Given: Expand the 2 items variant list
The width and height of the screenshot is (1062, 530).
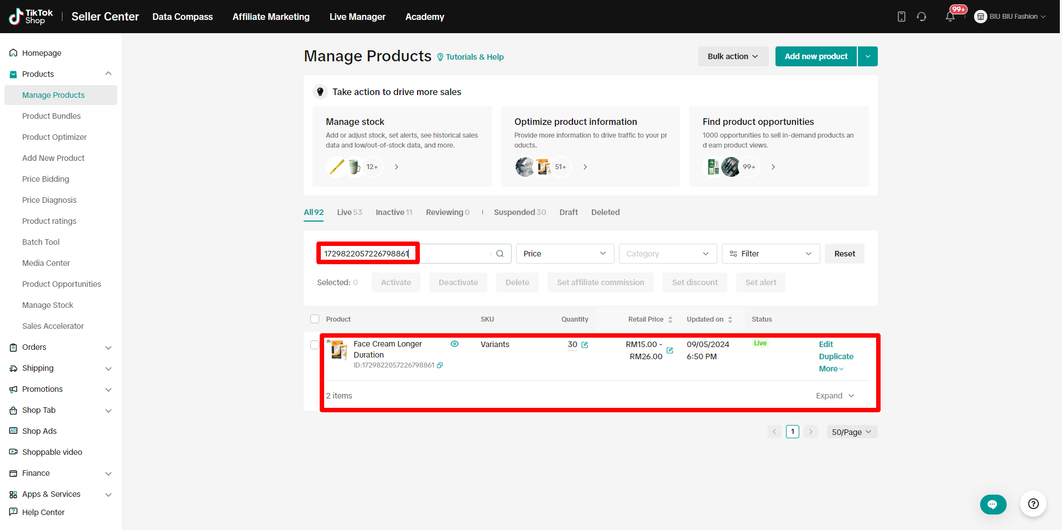Looking at the screenshot, I should 835,396.
